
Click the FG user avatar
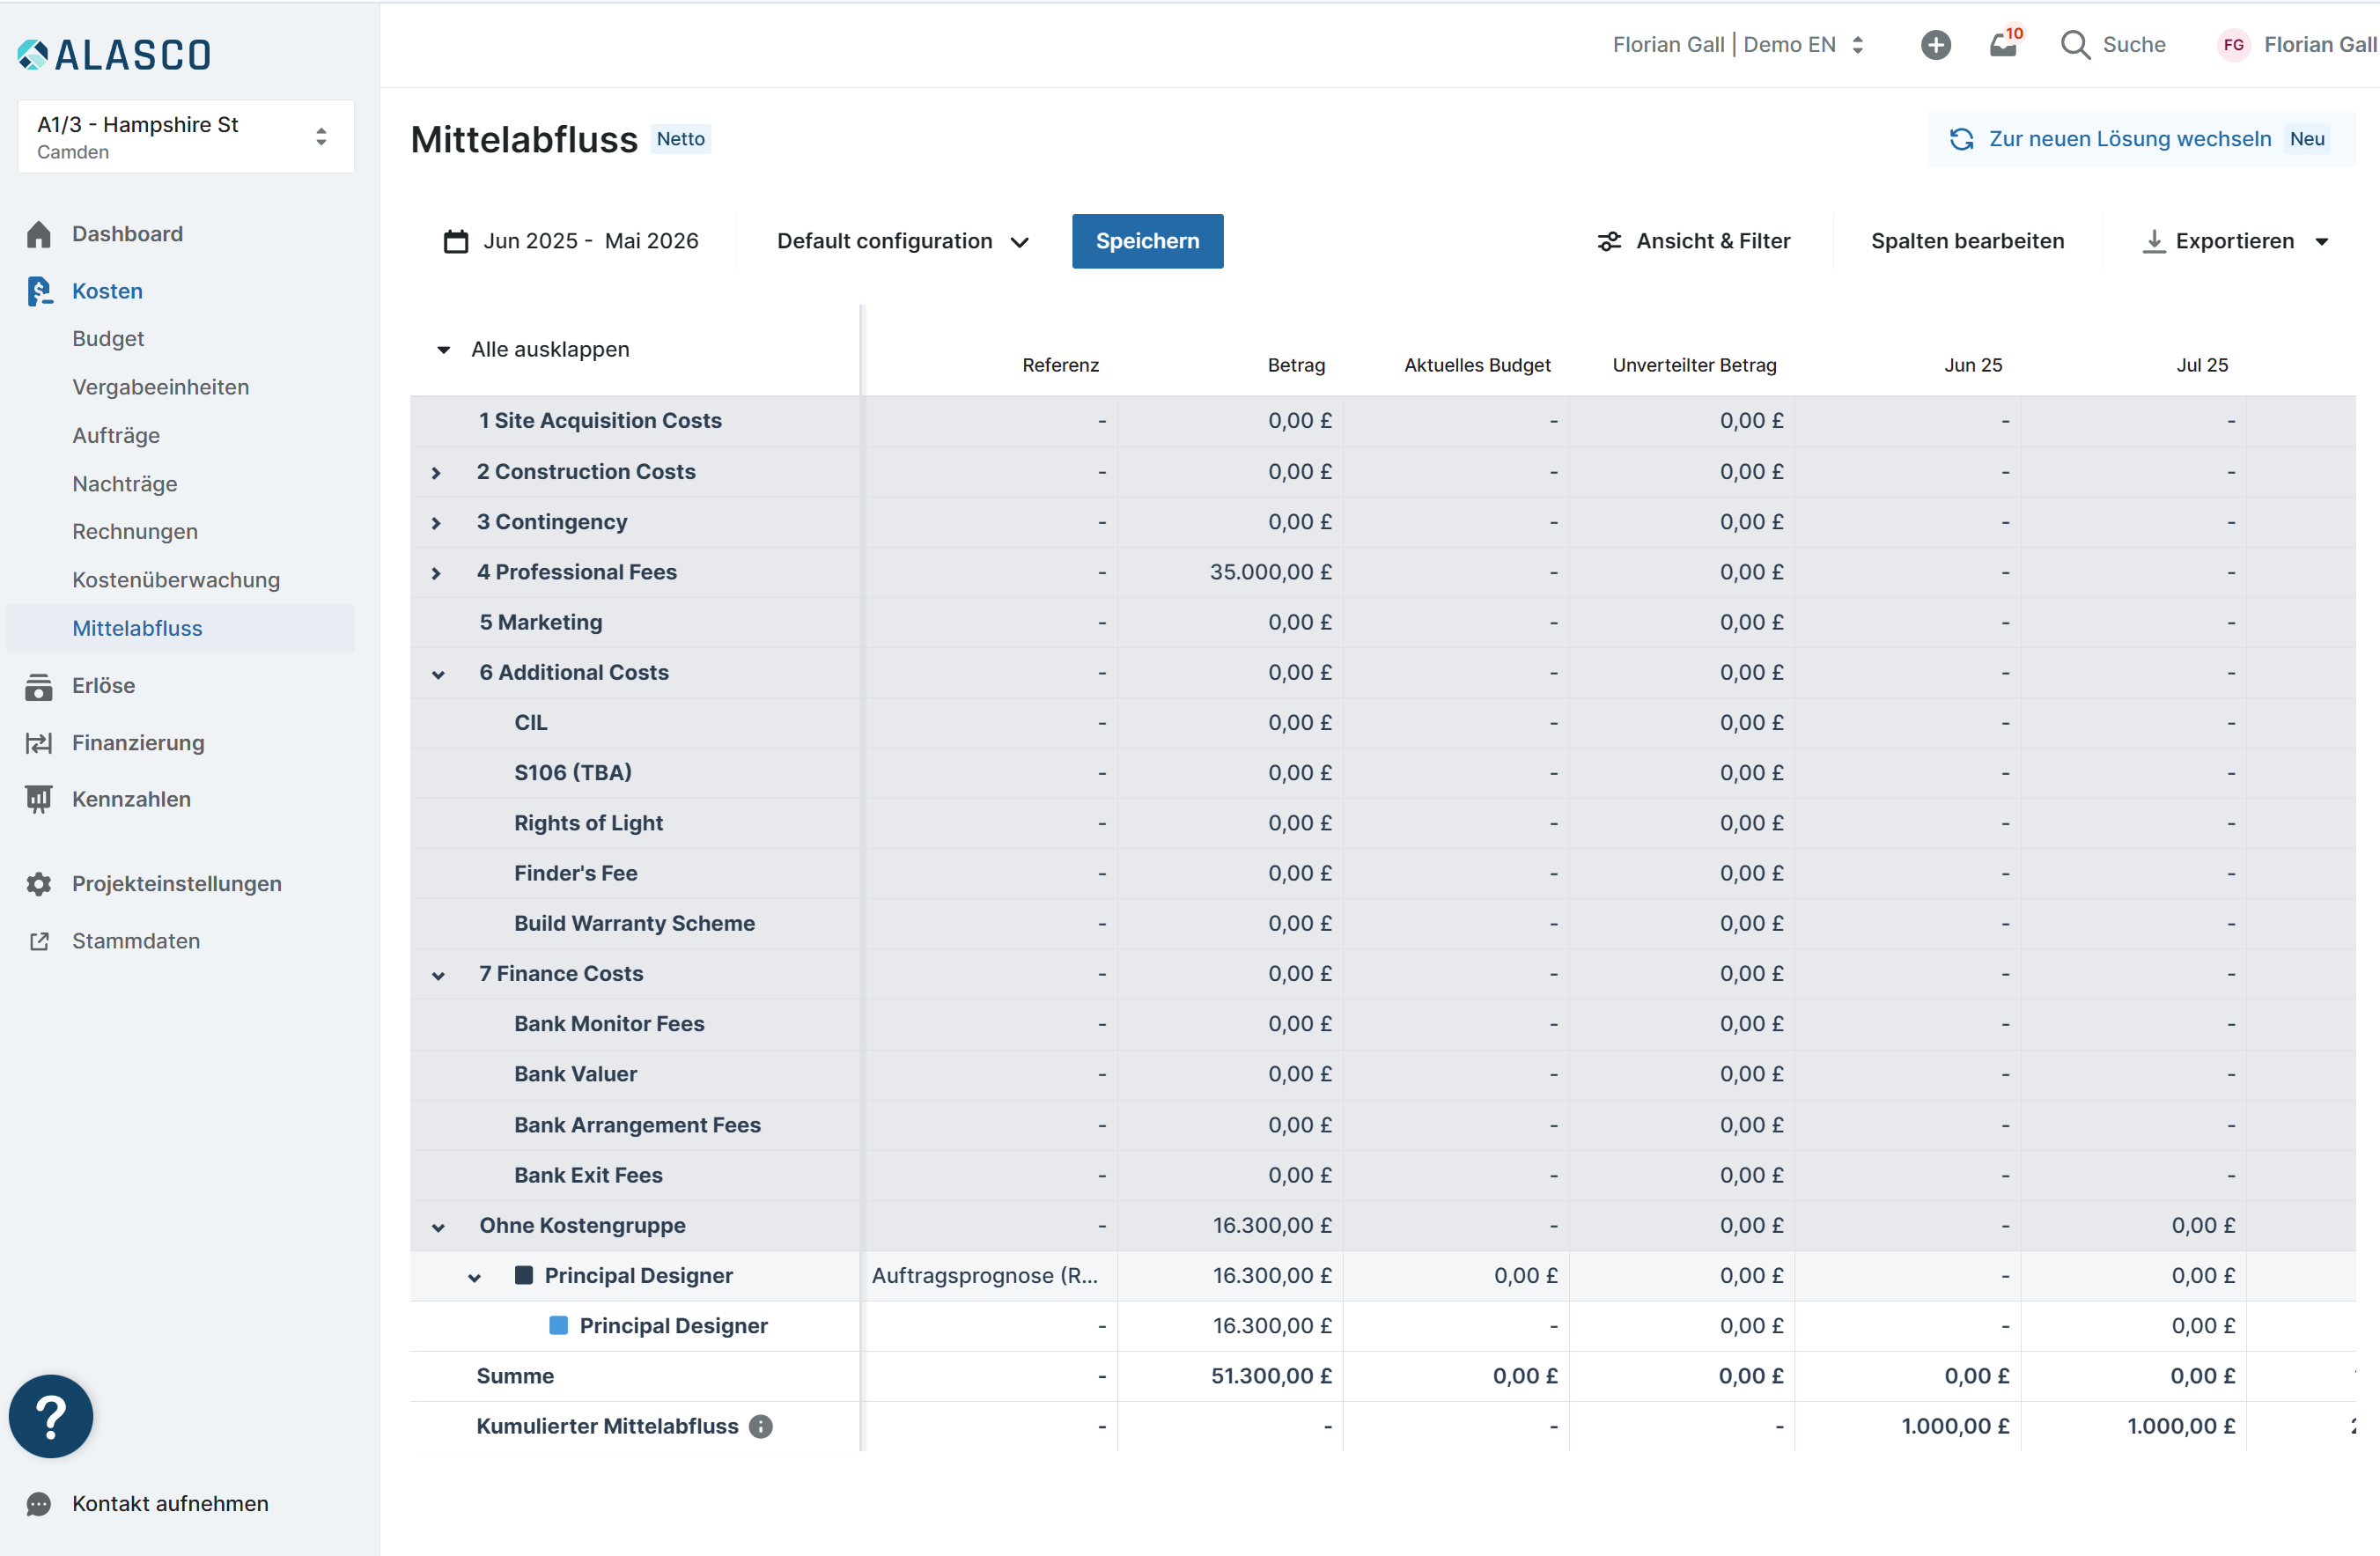click(2234, 45)
